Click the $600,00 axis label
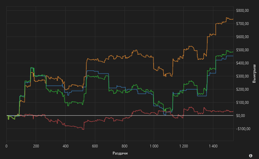The width and height of the screenshot is (259, 159). (242, 37)
